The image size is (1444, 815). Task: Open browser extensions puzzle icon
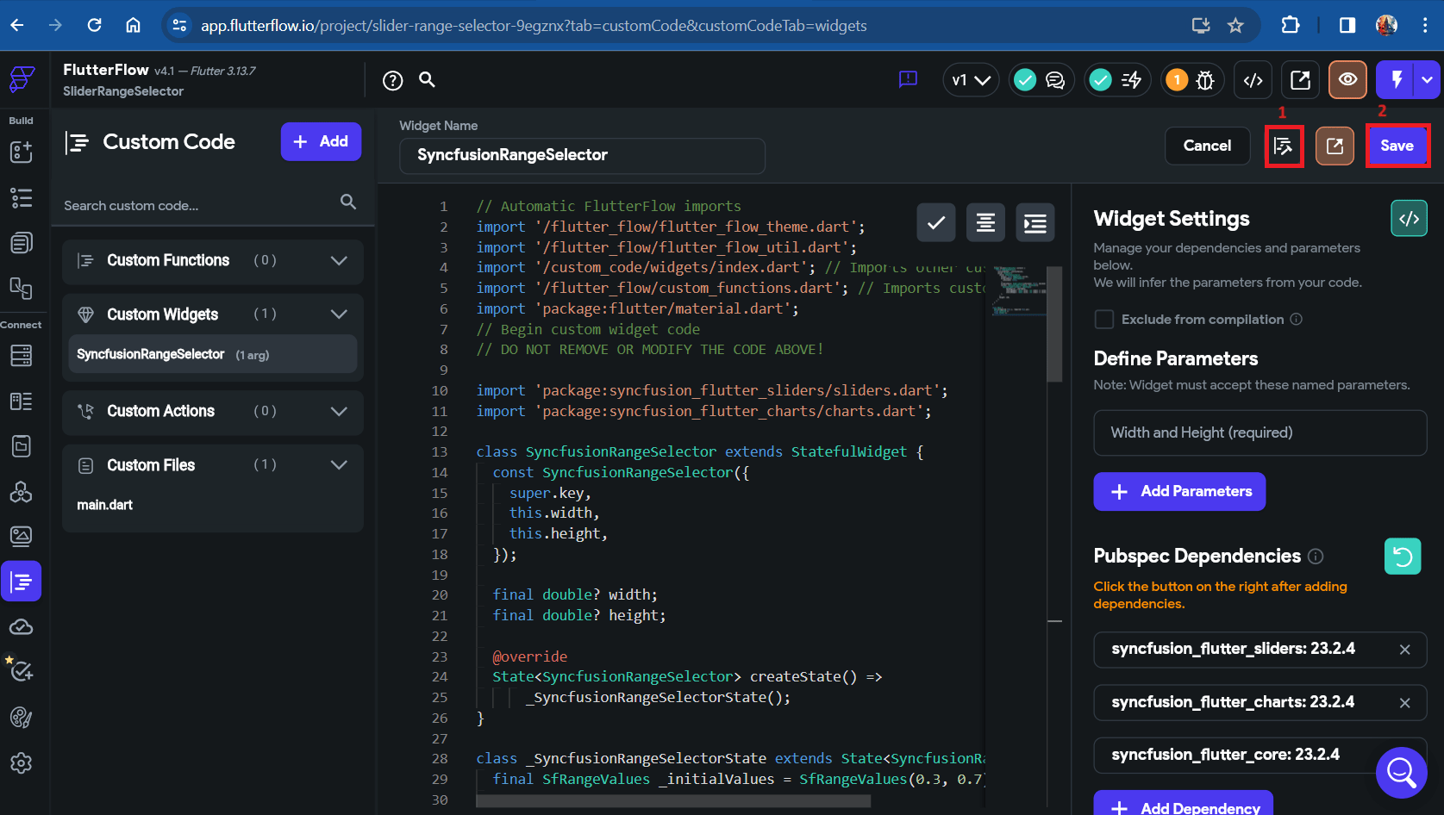(1291, 25)
